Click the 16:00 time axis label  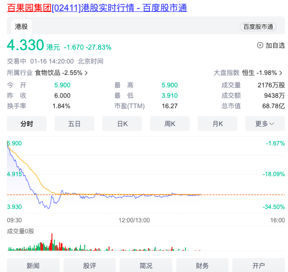[x=278, y=220]
